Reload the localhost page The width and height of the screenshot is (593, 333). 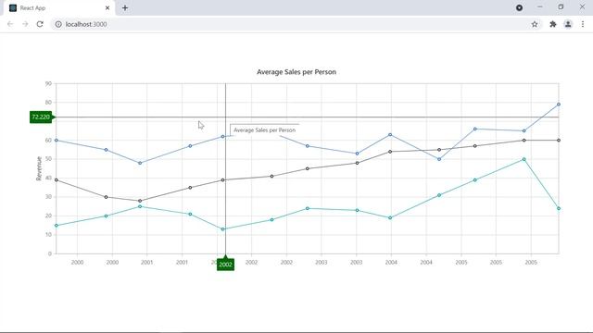pyautogui.click(x=40, y=24)
